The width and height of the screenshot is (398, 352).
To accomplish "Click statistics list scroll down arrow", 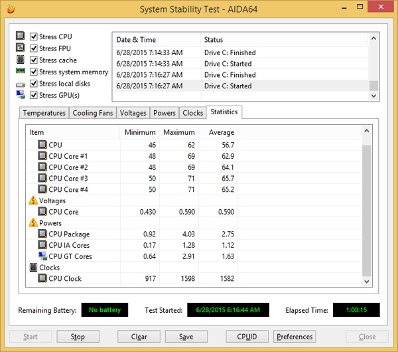I will pos(367,281).
